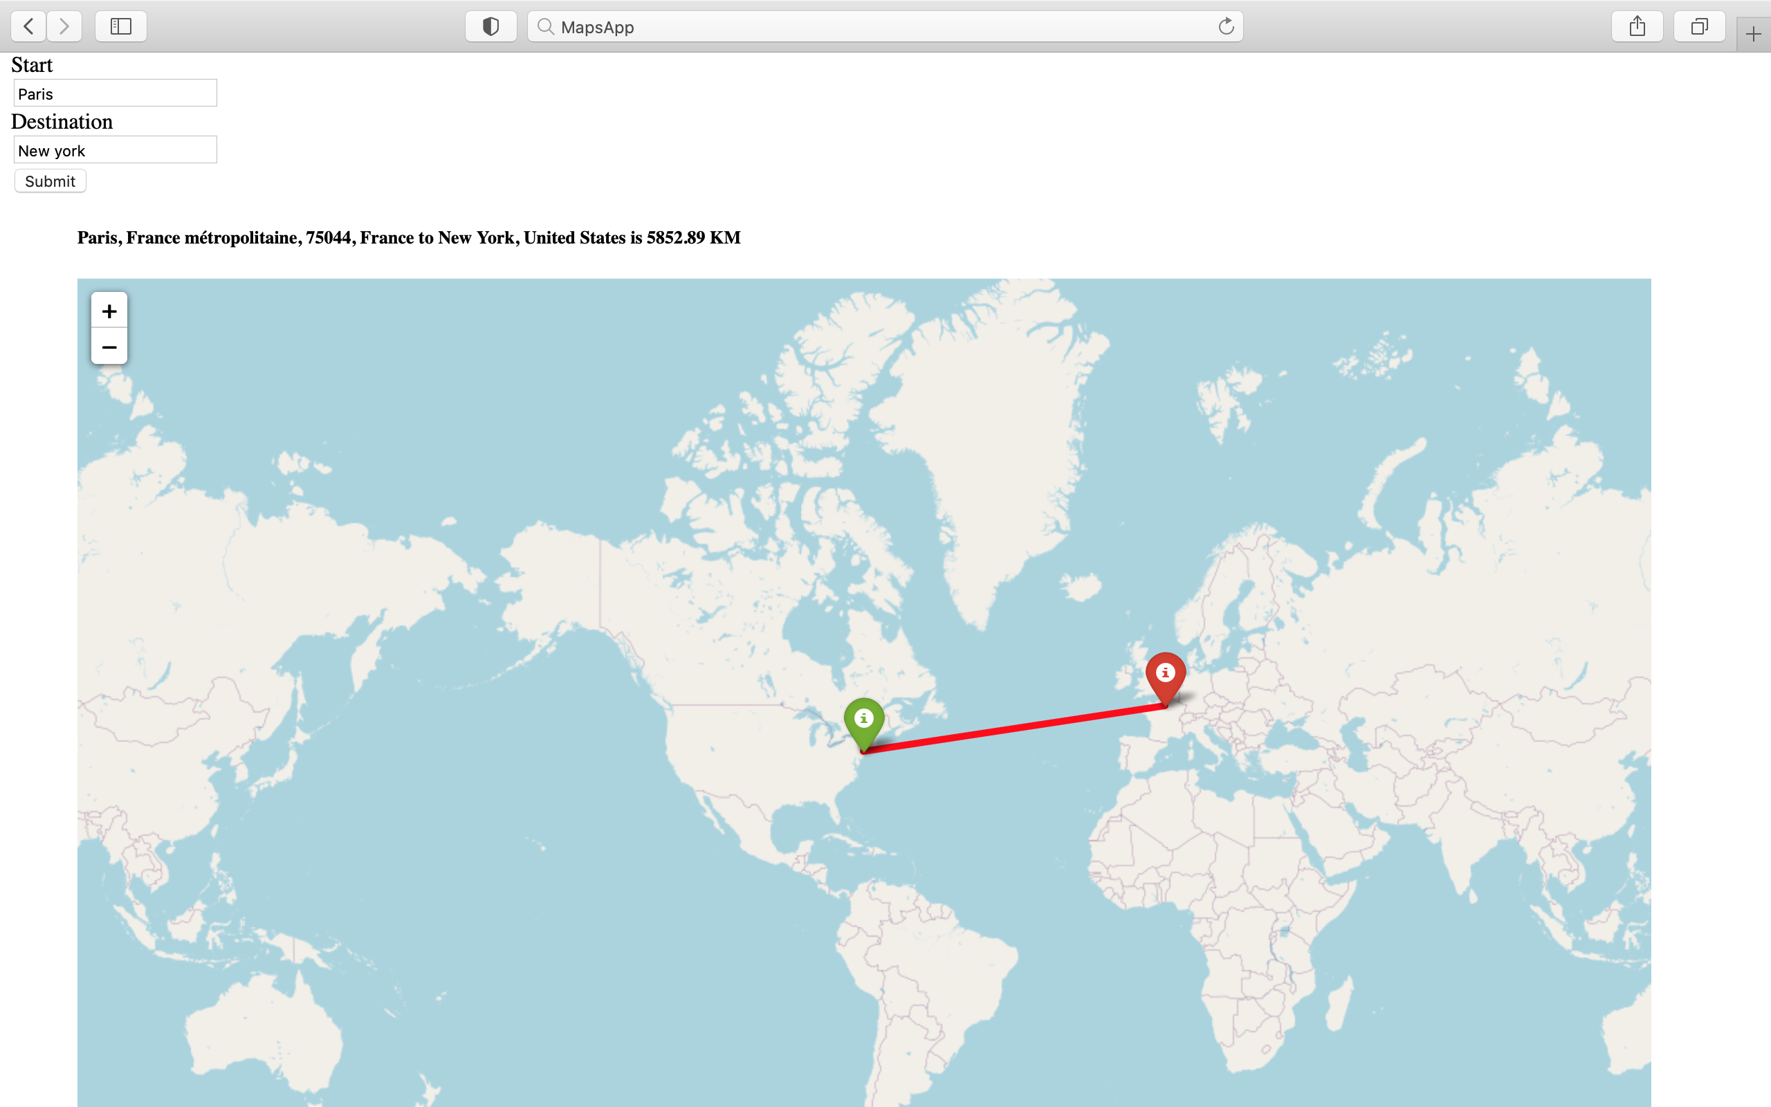This screenshot has height=1107, width=1771.
Task: Show the tab overview
Action: coord(1699,26)
